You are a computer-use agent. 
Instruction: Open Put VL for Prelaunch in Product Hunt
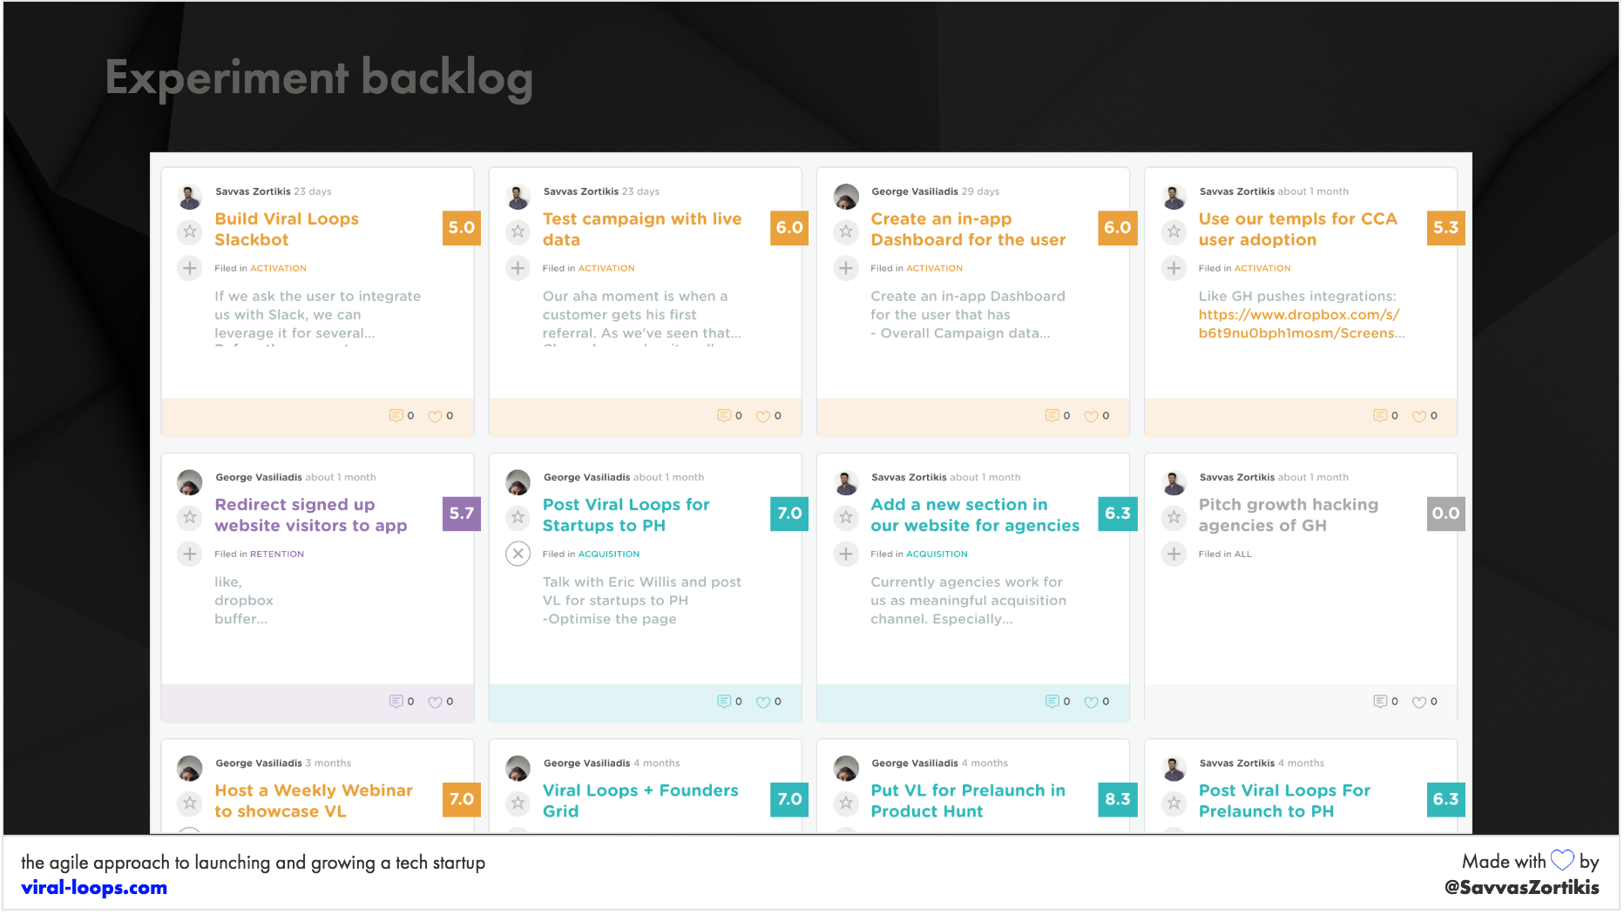[x=968, y=801]
